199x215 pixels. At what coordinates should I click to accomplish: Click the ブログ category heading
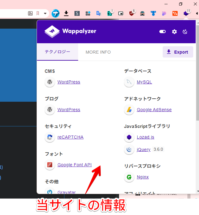pyautogui.click(x=52, y=99)
